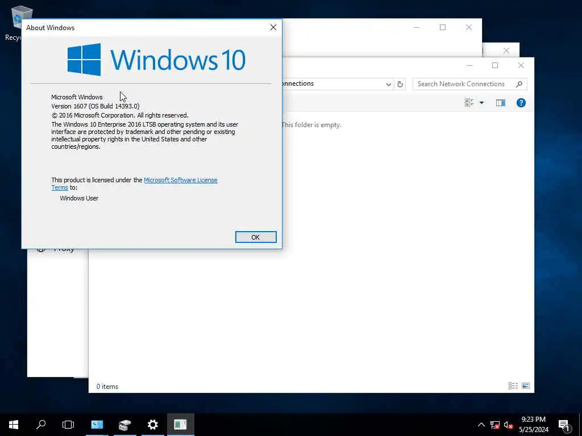Open Settings gear on the taskbar
582x436 pixels.
(x=152, y=425)
